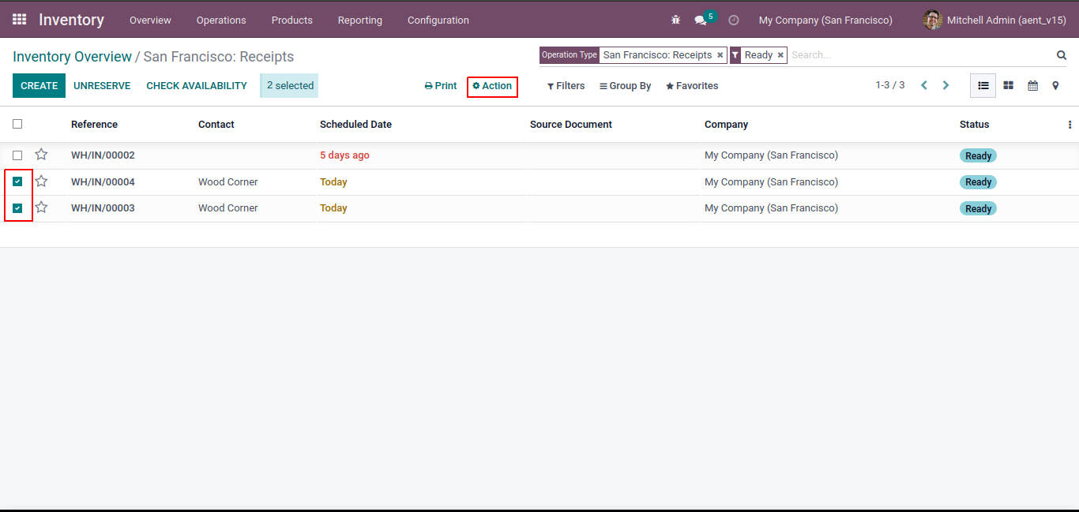Click the UNRESERVE button
Viewport: 1079px width, 512px height.
tap(102, 86)
